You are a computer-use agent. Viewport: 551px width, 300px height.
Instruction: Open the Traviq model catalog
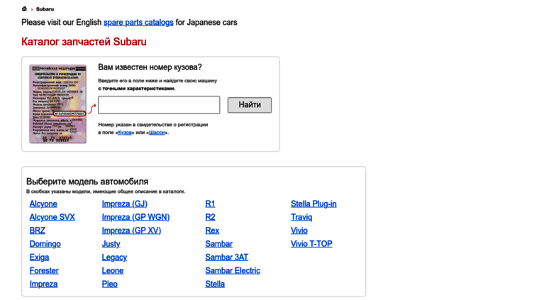(x=301, y=217)
